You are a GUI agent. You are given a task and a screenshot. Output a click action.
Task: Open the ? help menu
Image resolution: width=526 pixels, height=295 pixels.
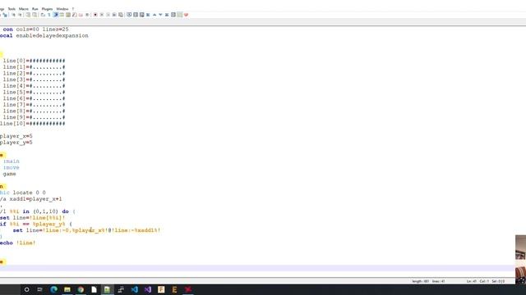pos(73,9)
